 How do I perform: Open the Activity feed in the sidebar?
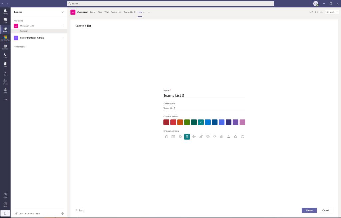point(5,12)
